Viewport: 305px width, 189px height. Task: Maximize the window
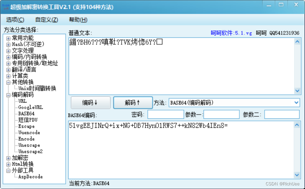pos(281,5)
